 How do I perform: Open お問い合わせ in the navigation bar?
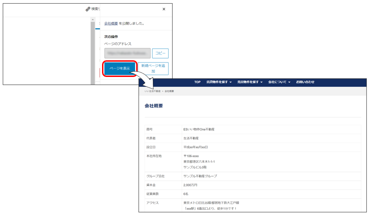[305, 82]
